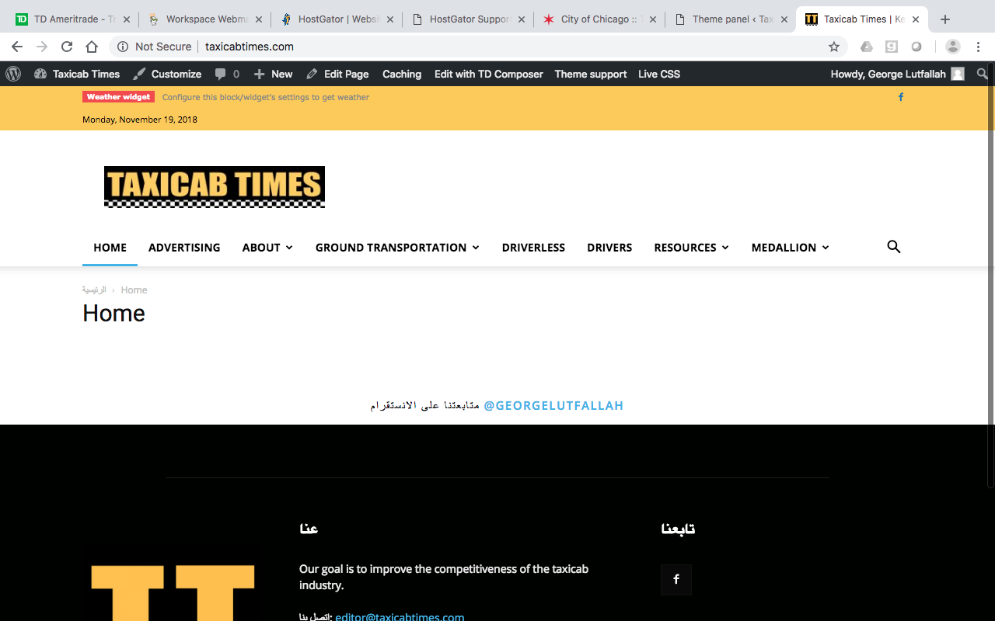Open the Taxicab Times admin bar menu

click(x=77, y=74)
